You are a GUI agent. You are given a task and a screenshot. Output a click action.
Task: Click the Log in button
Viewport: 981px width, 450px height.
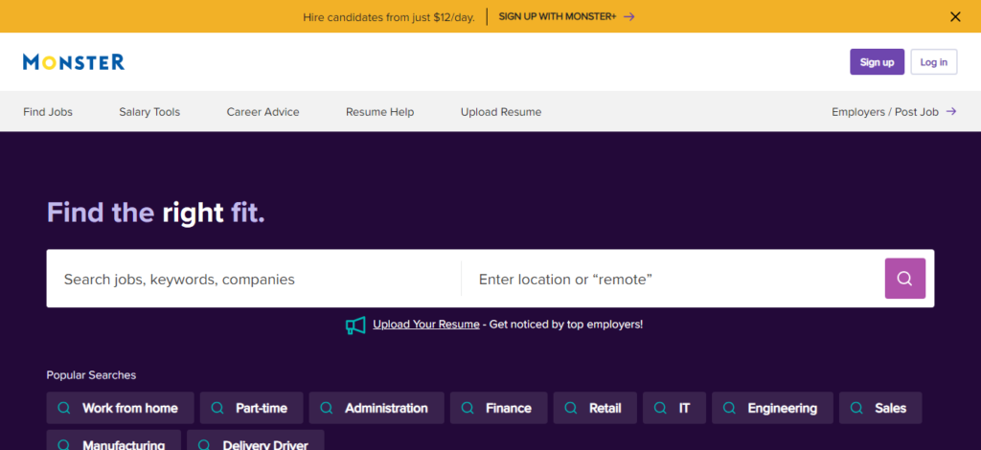[933, 62]
